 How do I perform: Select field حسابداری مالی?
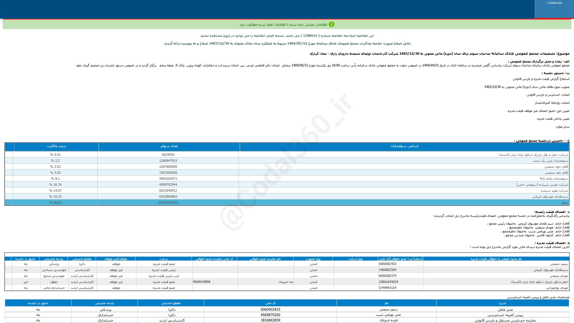[54, 288]
